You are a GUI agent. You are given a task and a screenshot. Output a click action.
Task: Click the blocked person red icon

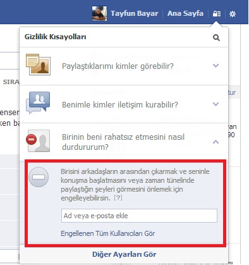pos(38,141)
